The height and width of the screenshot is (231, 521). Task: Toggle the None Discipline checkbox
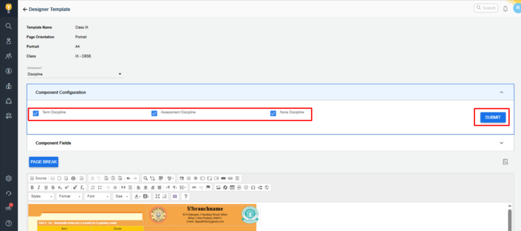[x=273, y=113]
